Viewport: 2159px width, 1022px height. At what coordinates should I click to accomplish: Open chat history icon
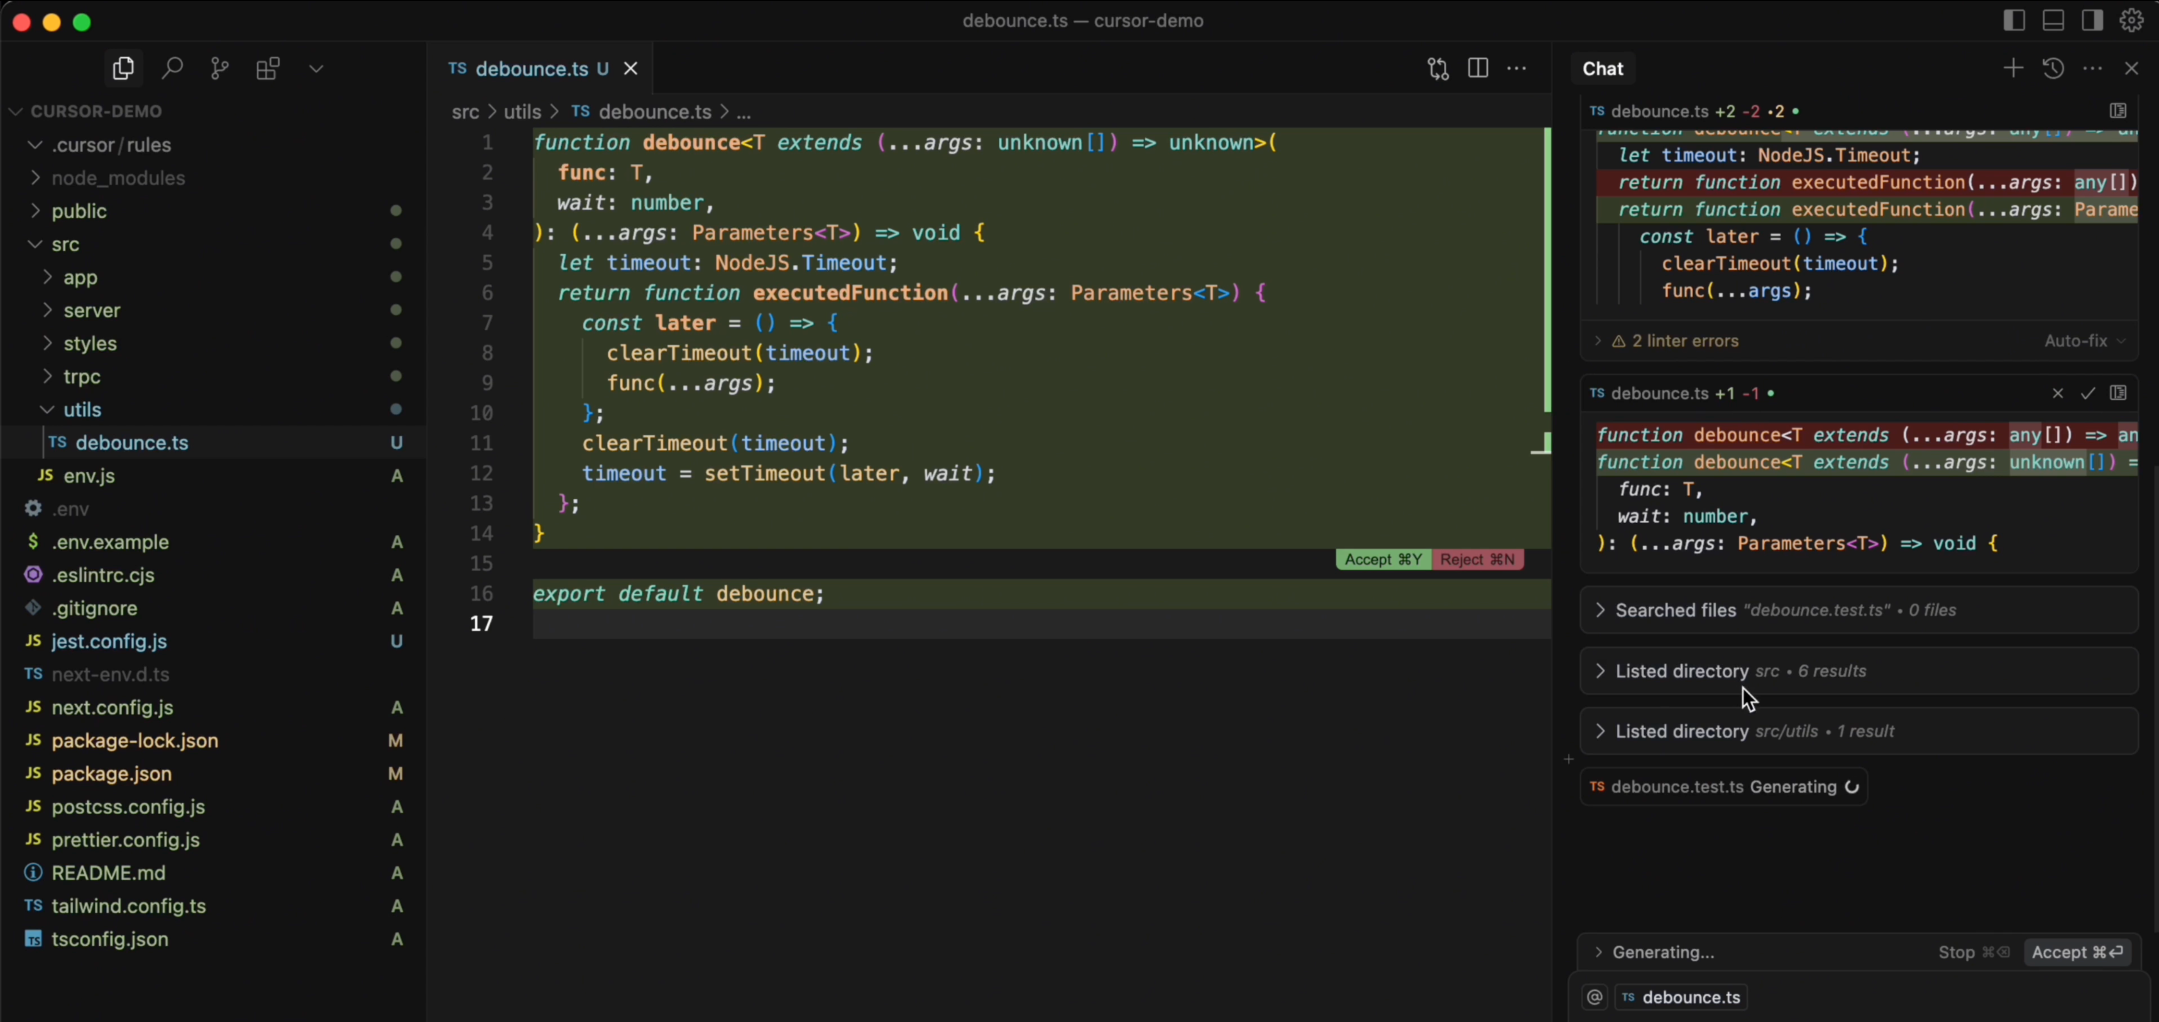pyautogui.click(x=2052, y=68)
